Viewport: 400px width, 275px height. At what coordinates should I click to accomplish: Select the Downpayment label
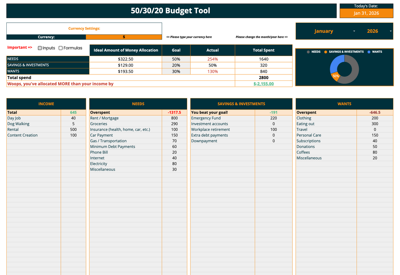[204, 141]
